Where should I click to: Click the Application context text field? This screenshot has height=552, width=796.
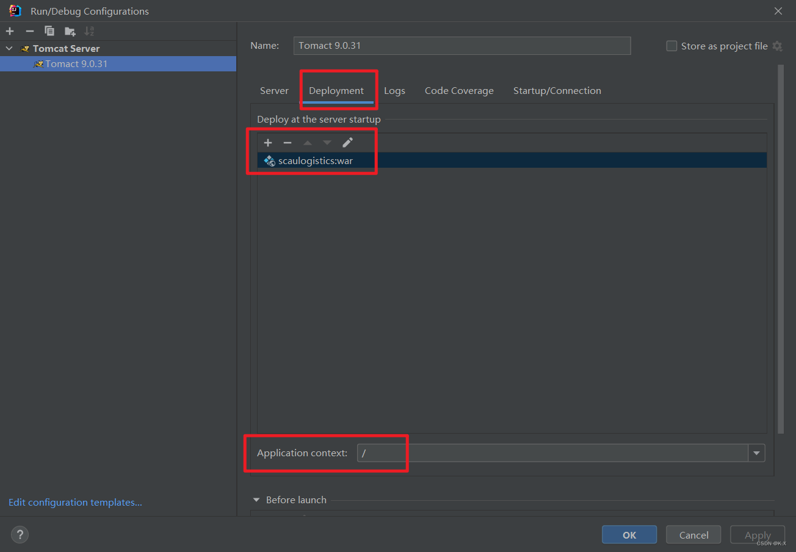click(x=552, y=453)
